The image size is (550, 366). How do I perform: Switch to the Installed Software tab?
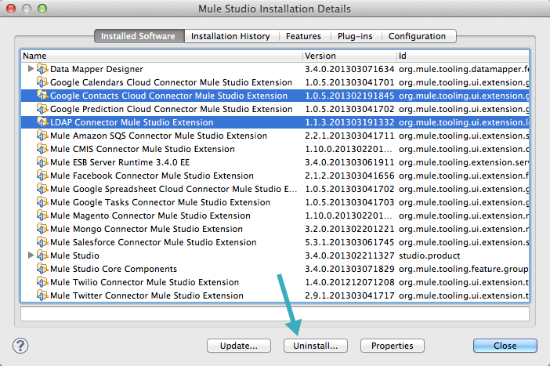coord(139,36)
